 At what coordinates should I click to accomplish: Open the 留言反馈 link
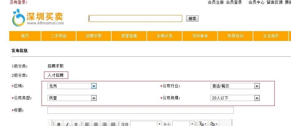click(274, 2)
